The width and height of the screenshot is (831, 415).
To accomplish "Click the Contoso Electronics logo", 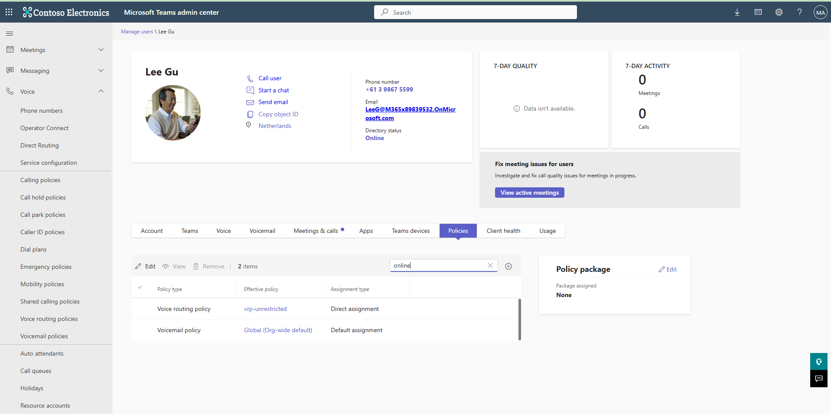I will 66,12.
